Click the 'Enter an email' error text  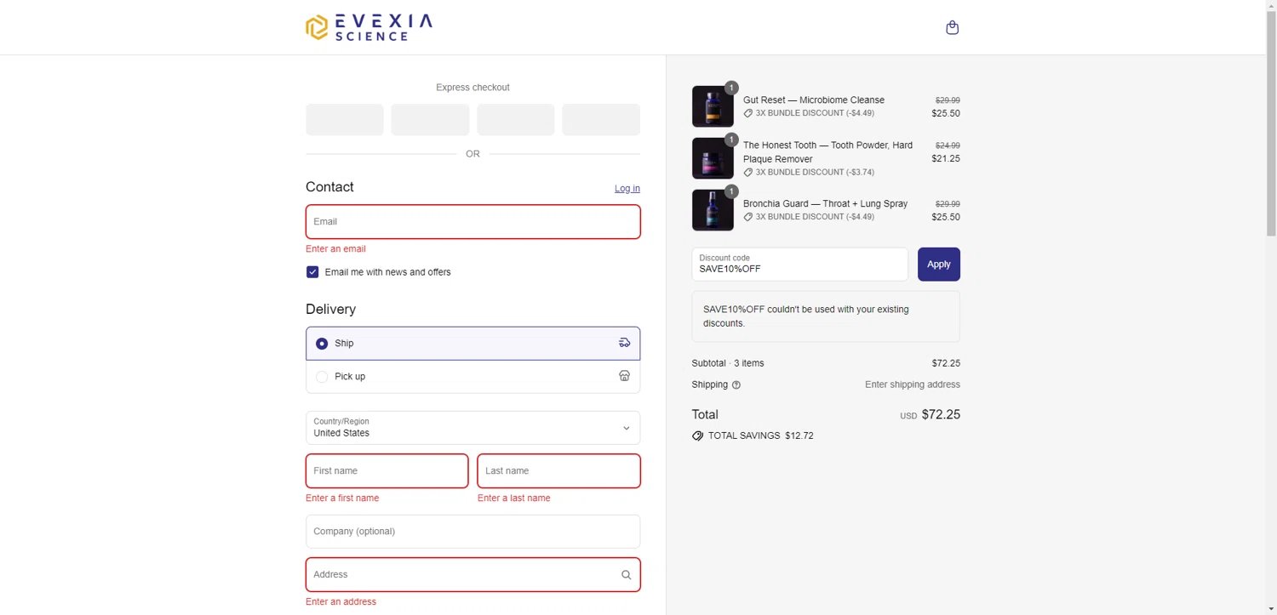335,249
